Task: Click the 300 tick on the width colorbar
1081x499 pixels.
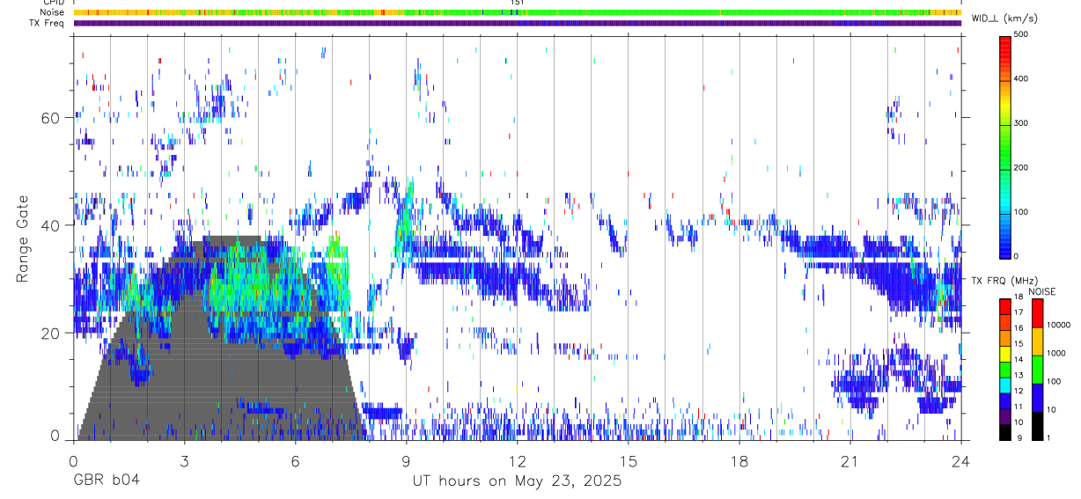Action: pyautogui.click(x=1021, y=123)
